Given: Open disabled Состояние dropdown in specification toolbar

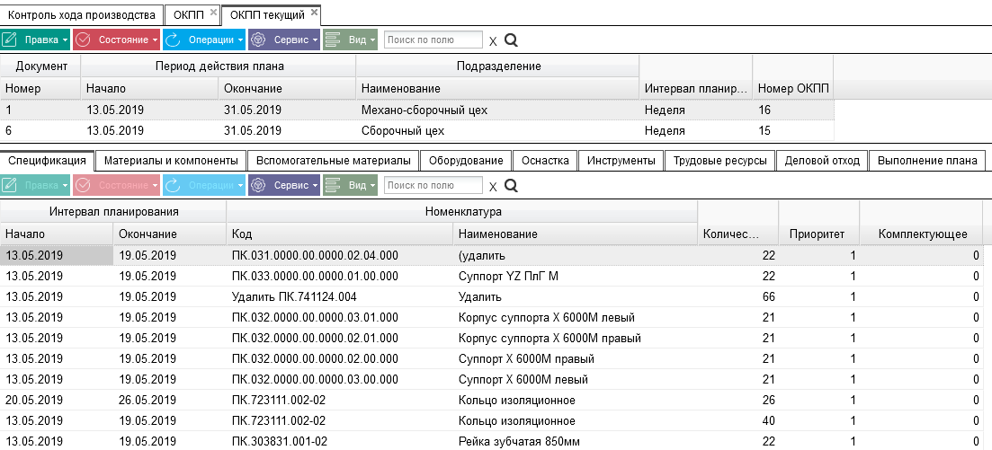Looking at the screenshot, I should pyautogui.click(x=116, y=185).
